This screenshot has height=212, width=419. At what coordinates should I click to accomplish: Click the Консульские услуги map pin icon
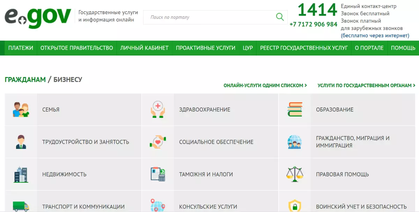tap(158, 206)
